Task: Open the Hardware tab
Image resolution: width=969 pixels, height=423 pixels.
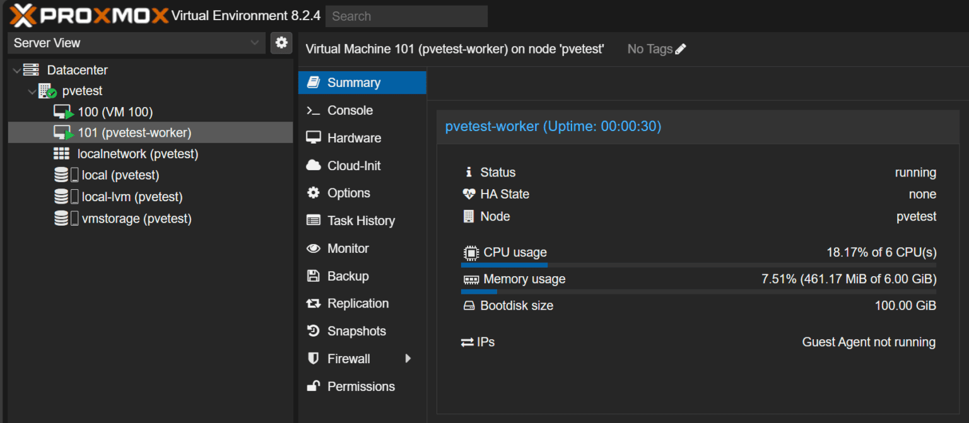Action: [x=354, y=138]
